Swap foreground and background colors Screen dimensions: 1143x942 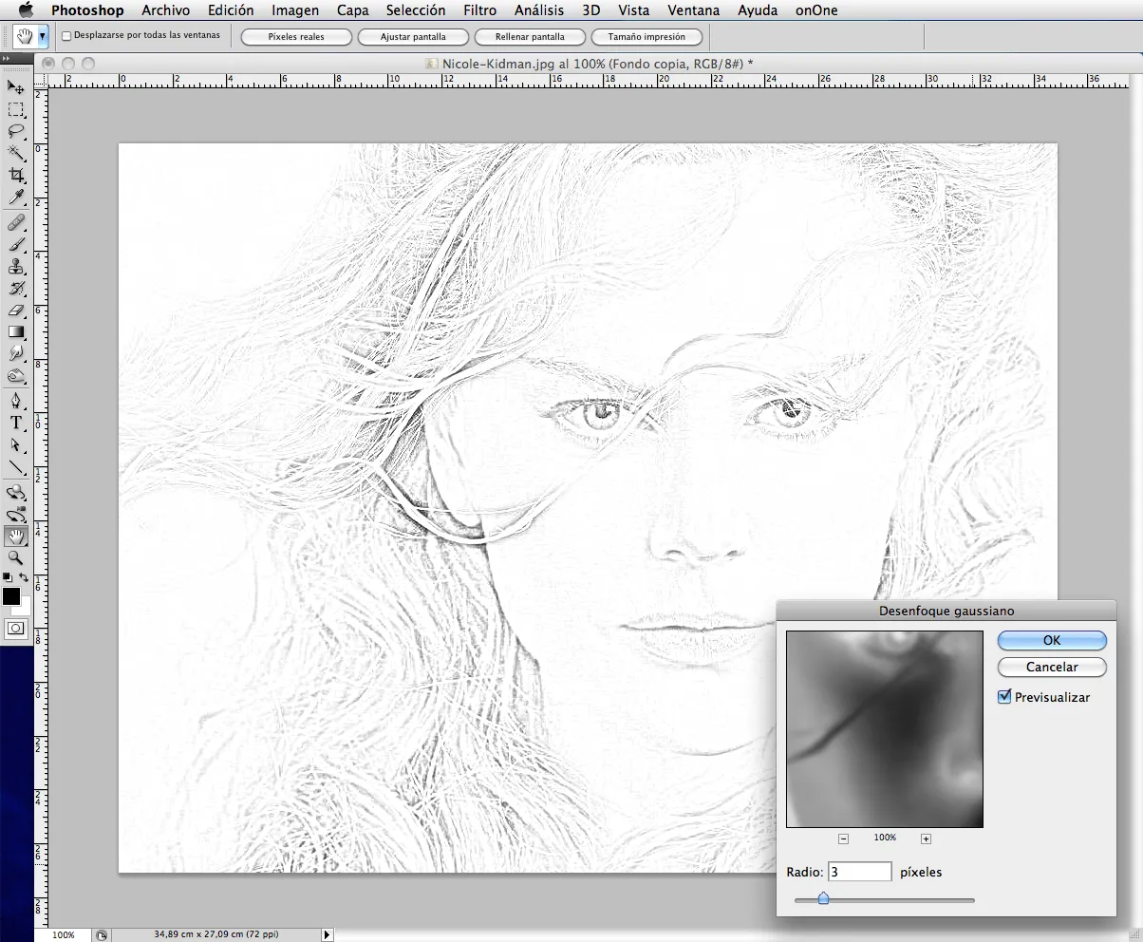pos(24,577)
